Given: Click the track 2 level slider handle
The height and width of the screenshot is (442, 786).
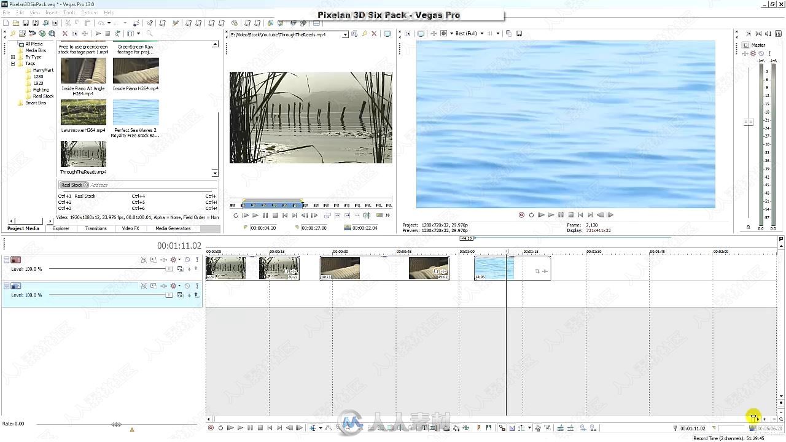Looking at the screenshot, I should 169,295.
